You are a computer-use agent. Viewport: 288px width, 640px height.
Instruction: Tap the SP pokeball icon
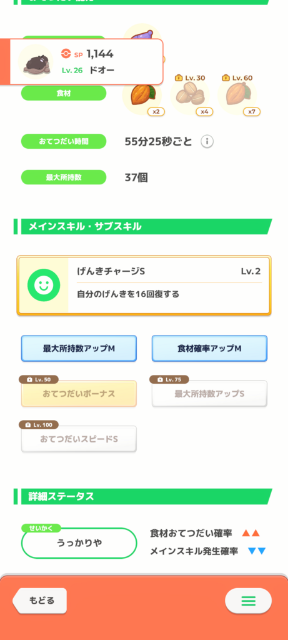[65, 54]
